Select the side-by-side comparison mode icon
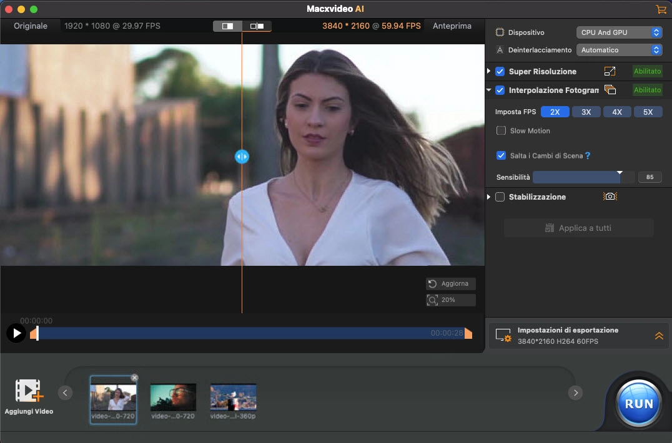The image size is (672, 443). click(x=257, y=26)
